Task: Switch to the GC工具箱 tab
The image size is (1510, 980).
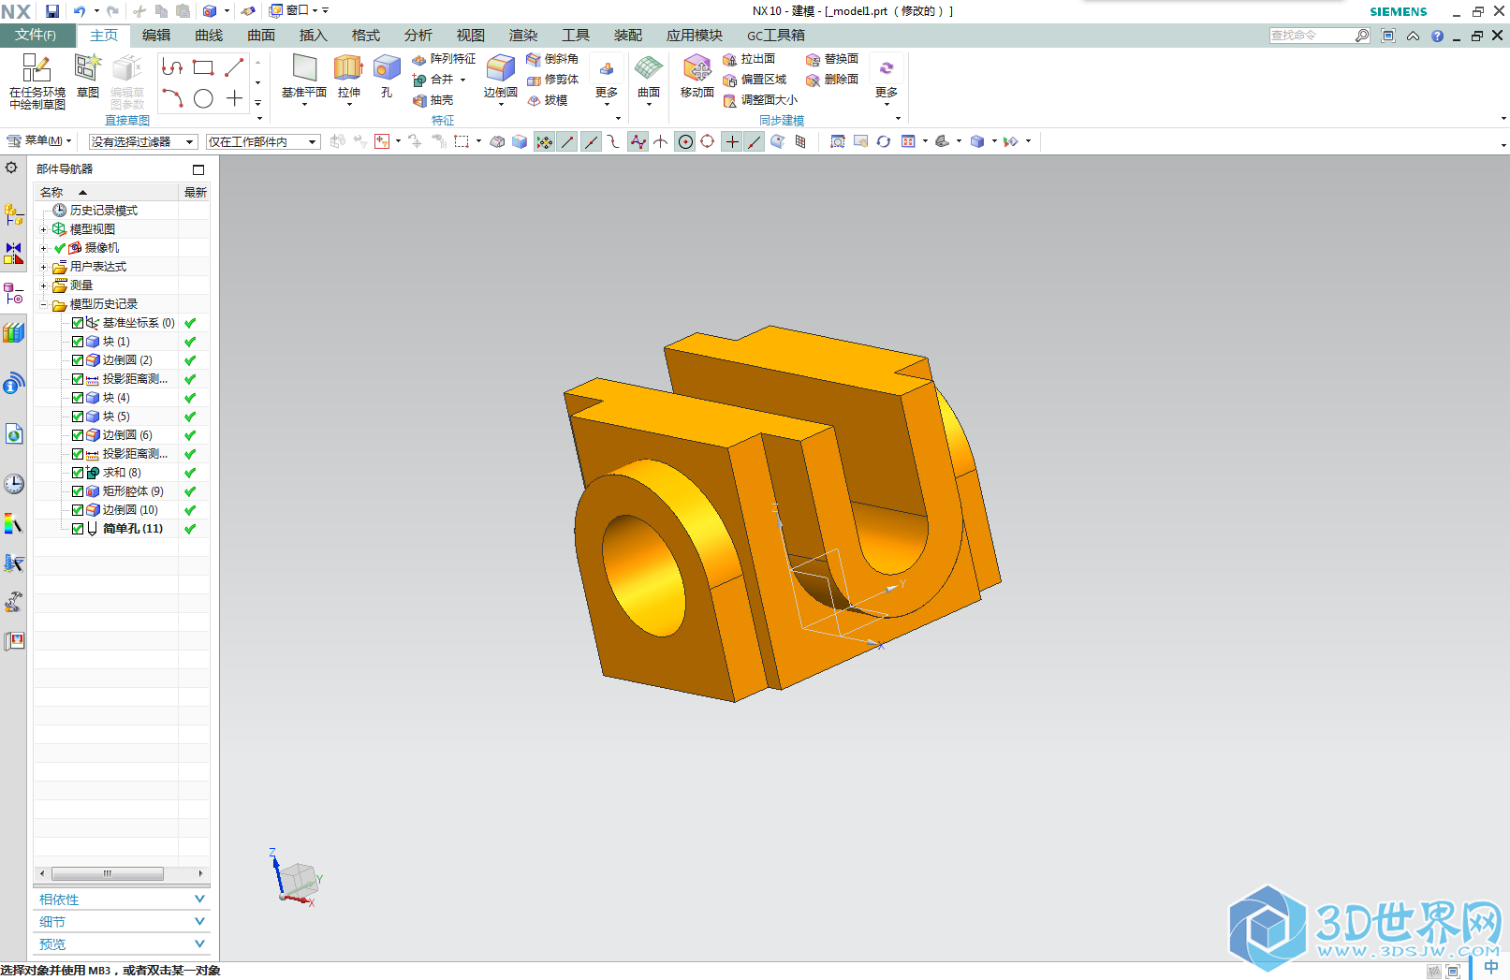Action: point(776,36)
